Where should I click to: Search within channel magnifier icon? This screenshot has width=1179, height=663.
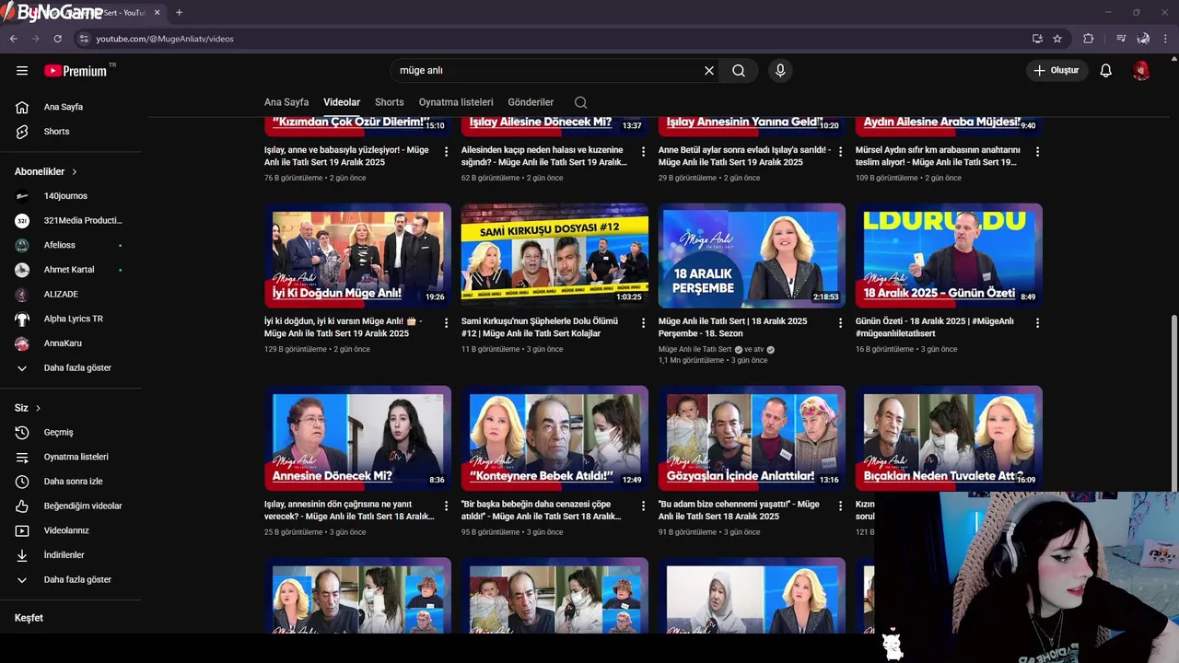coord(580,102)
